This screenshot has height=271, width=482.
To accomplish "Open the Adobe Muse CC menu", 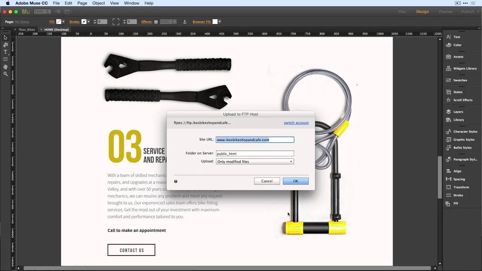I will 32,3.
